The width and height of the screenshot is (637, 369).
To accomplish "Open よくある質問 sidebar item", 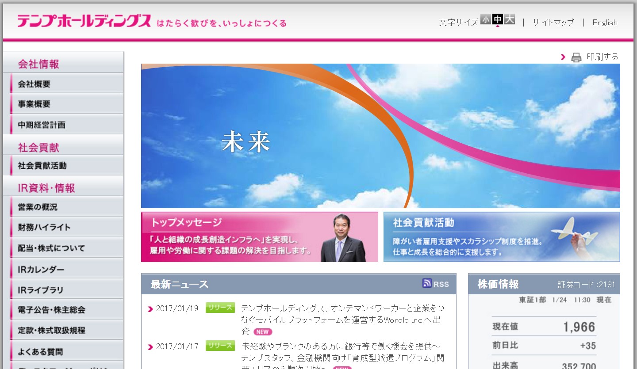I will [x=66, y=351].
